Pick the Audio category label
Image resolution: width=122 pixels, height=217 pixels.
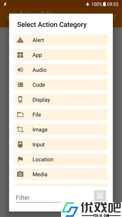click(x=39, y=70)
